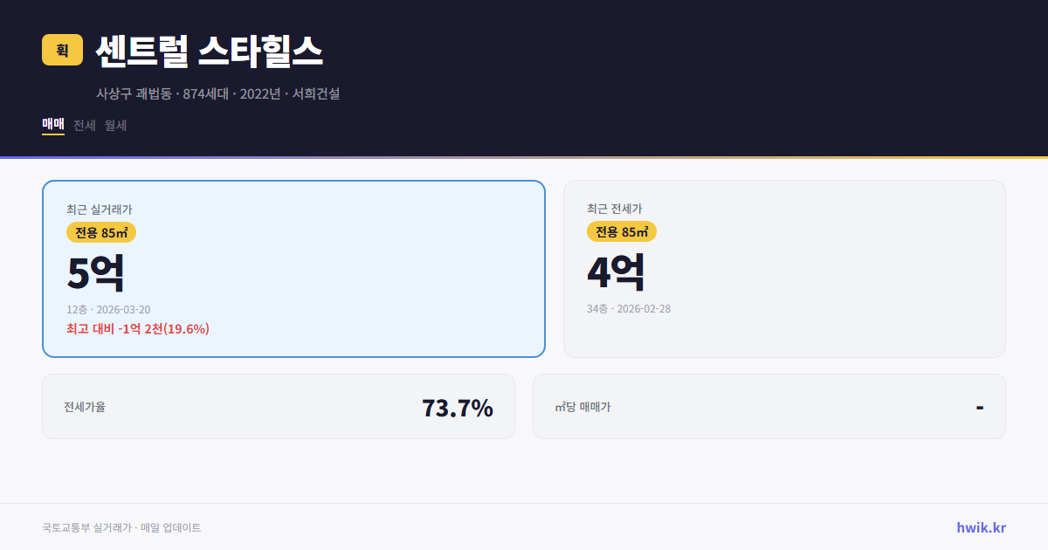Click the 34층 · 2026-02-28 date label
This screenshot has height=550, width=1048.
click(630, 307)
